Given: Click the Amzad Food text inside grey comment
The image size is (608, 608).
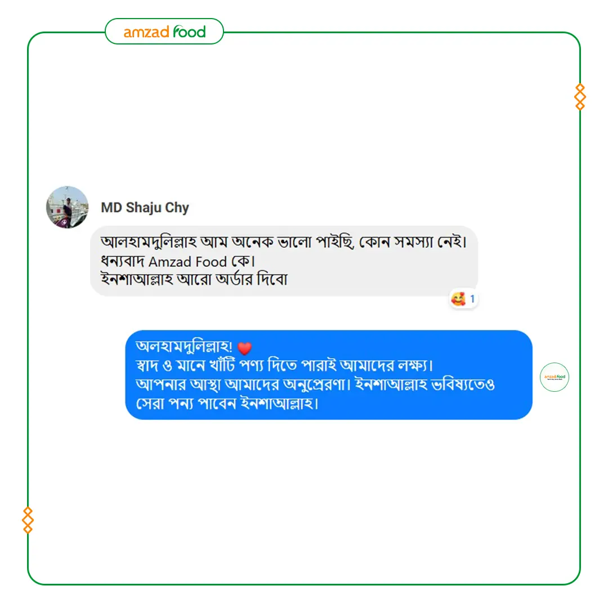Looking at the screenshot, I should (187, 262).
